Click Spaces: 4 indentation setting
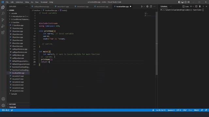Viewport: 209px width, 117px height. pyautogui.click(x=171, y=110)
